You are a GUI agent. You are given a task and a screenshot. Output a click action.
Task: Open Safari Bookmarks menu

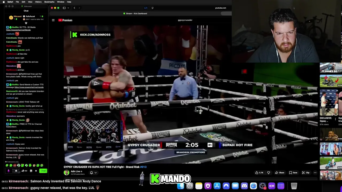point(49,2)
